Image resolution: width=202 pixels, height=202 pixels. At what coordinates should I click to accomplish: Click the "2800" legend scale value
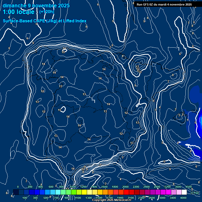(x=157, y=187)
